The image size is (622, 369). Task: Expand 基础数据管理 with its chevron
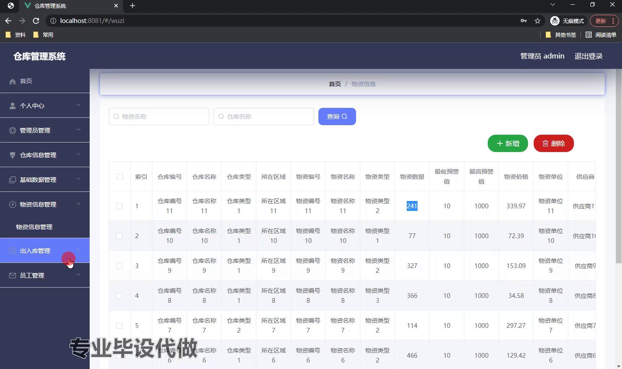click(78, 179)
